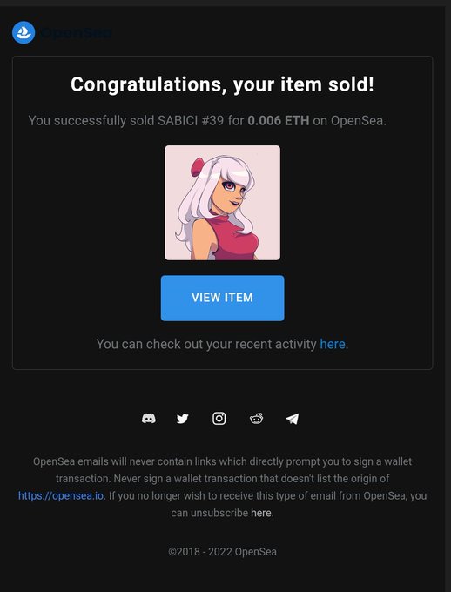Open the Discord social icon

pyautogui.click(x=148, y=419)
